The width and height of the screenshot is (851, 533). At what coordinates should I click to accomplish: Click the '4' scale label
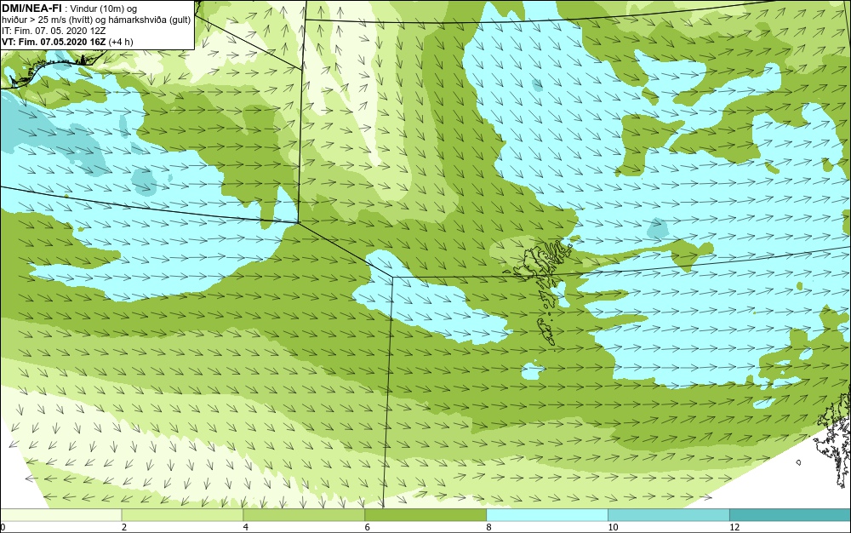point(246,527)
